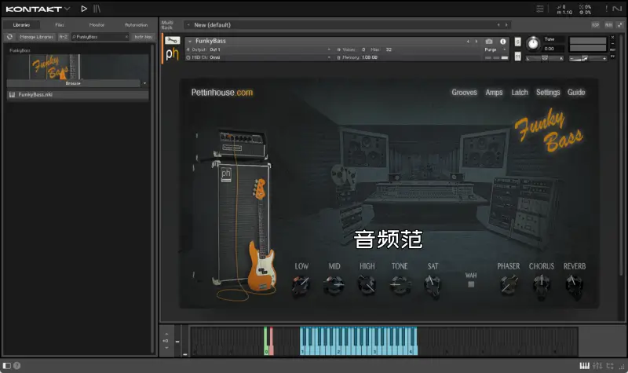Click the TONE knob

tap(400, 285)
